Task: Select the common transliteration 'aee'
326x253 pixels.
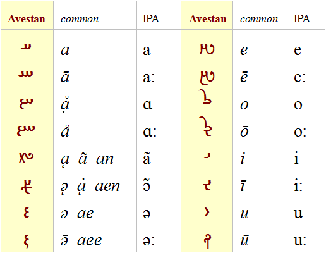Action: click(x=89, y=241)
